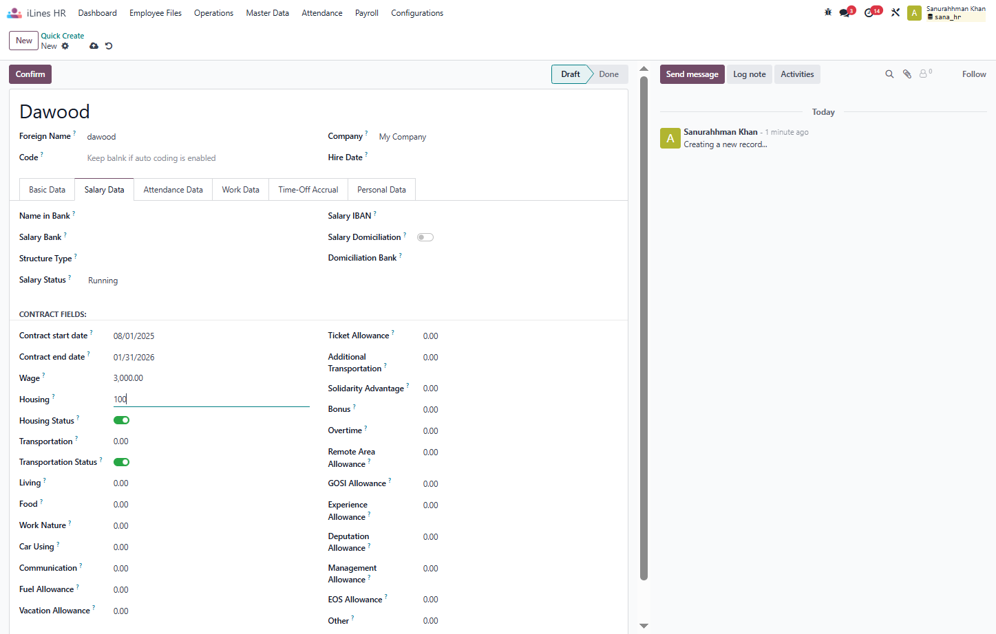Viewport: 996px width, 634px height.
Task: Open the chat messages icon
Action: tap(845, 13)
